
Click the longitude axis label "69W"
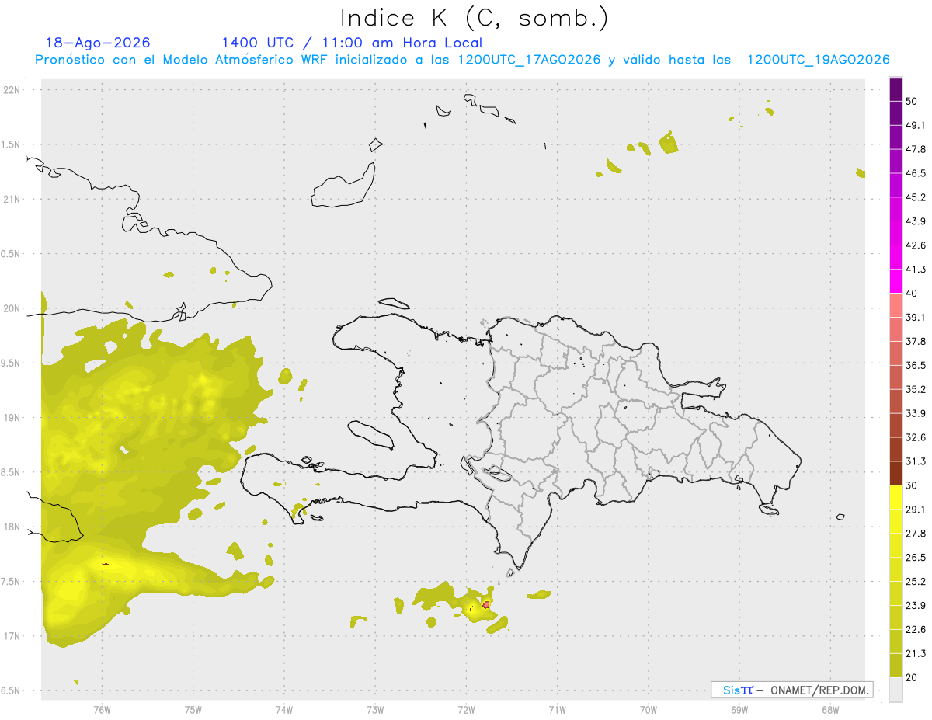coord(739,710)
